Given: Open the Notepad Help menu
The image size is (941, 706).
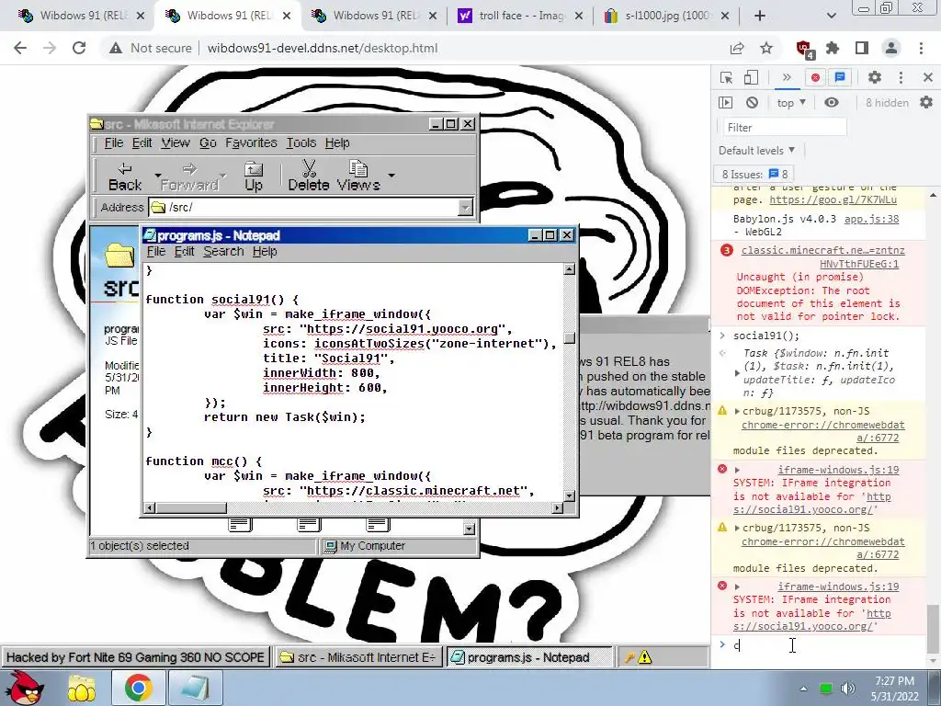Looking at the screenshot, I should [265, 252].
